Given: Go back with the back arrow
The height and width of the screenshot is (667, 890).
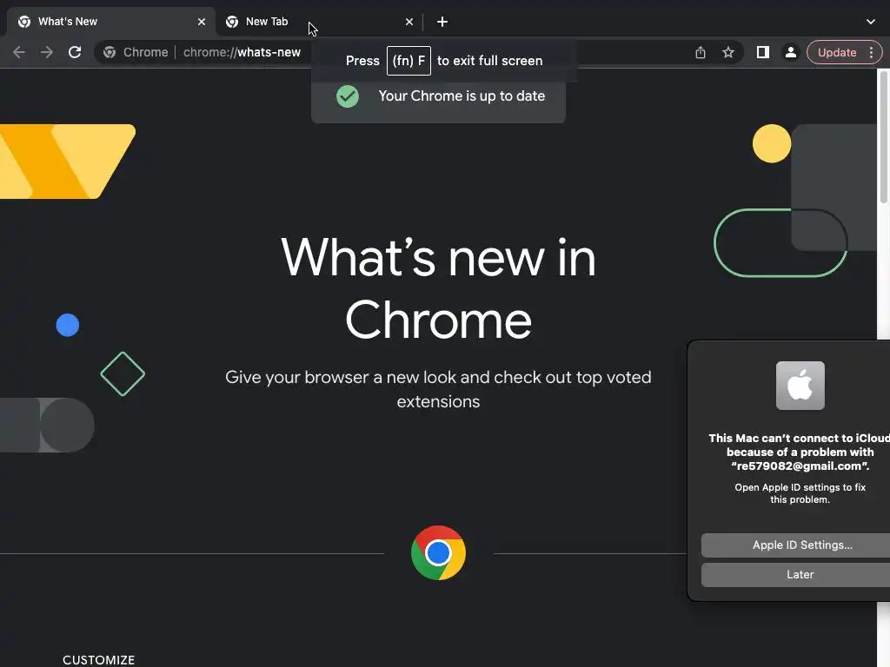Looking at the screenshot, I should (19, 52).
